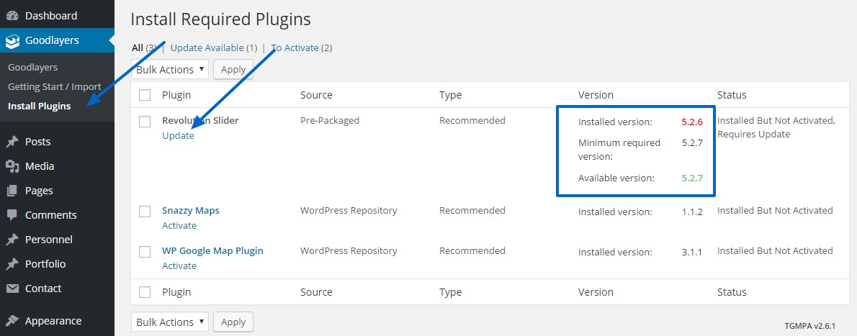Click the Goodlayers layers icon
Image resolution: width=857 pixels, height=336 pixels.
(12, 41)
